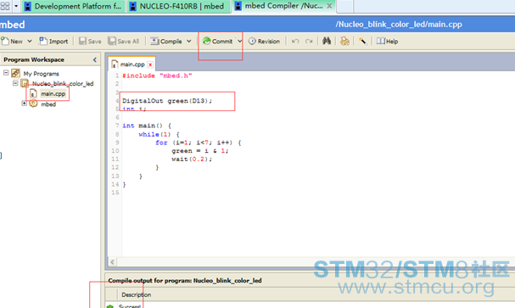Click Save All in the toolbar

pyautogui.click(x=124, y=41)
